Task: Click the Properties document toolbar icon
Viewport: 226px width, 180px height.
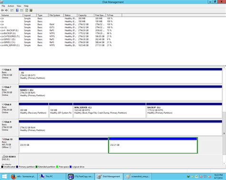Action: [x=27, y=10]
